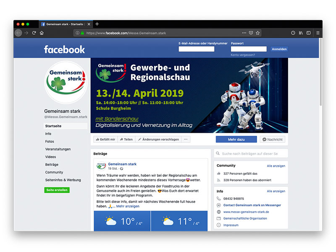Open Community in the page sidebar
This screenshot has width=336, height=252.
tap(54, 172)
